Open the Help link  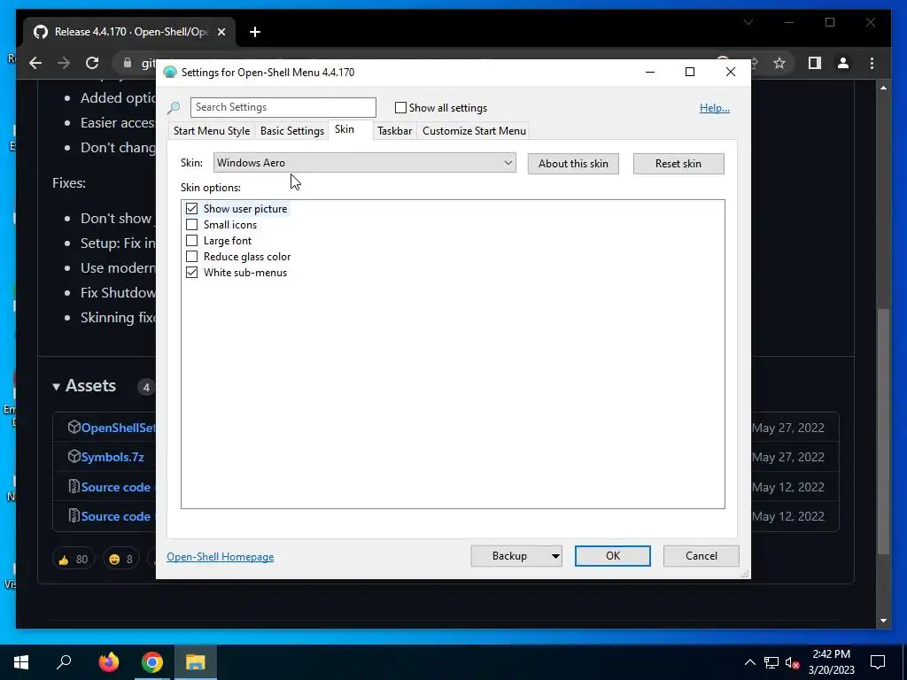coord(715,108)
